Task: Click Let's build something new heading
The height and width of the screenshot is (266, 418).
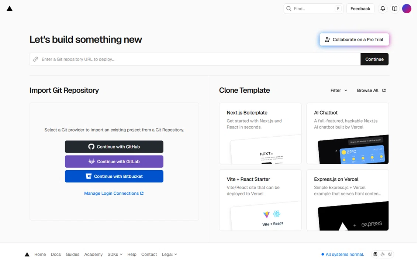Action: 86,40
